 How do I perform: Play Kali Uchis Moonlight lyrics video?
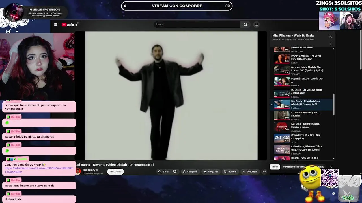[x=301, y=127]
